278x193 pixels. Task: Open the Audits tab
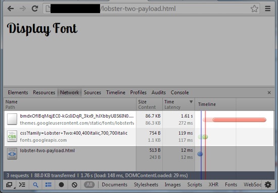[x=159, y=92]
